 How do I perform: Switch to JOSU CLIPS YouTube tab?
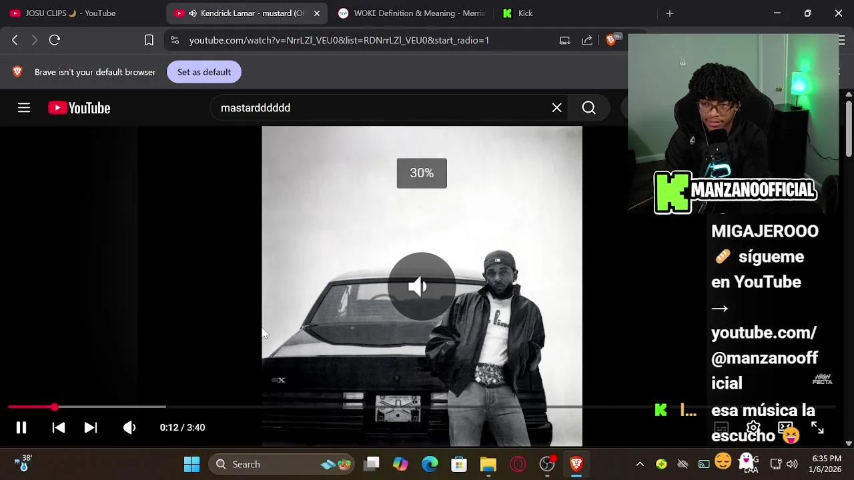pos(80,13)
